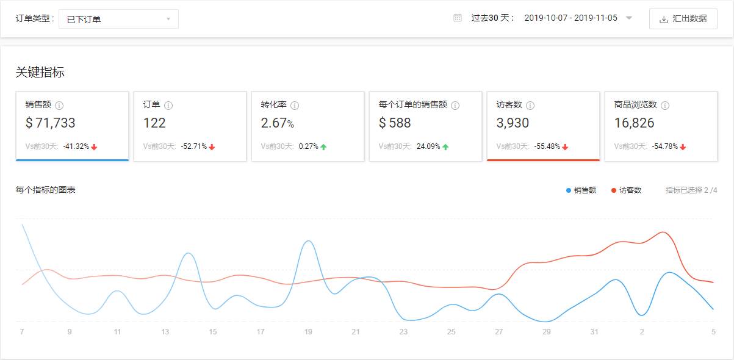
Task: Click the -55.48% change under 访客数
Action: [x=547, y=147]
